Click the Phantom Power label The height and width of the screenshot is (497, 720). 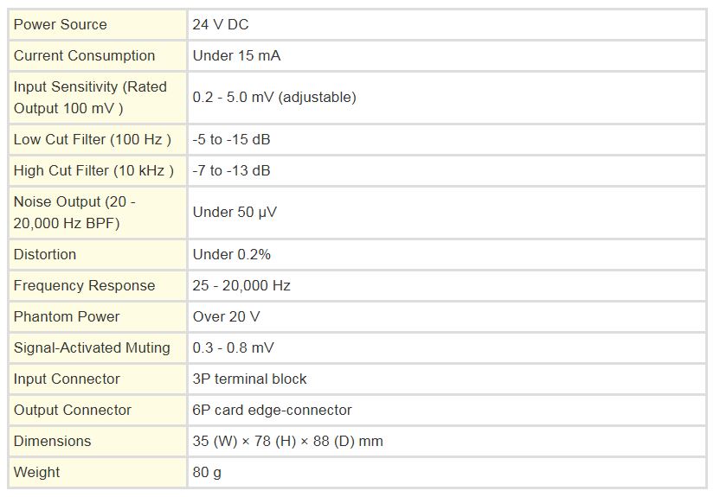[x=67, y=317]
